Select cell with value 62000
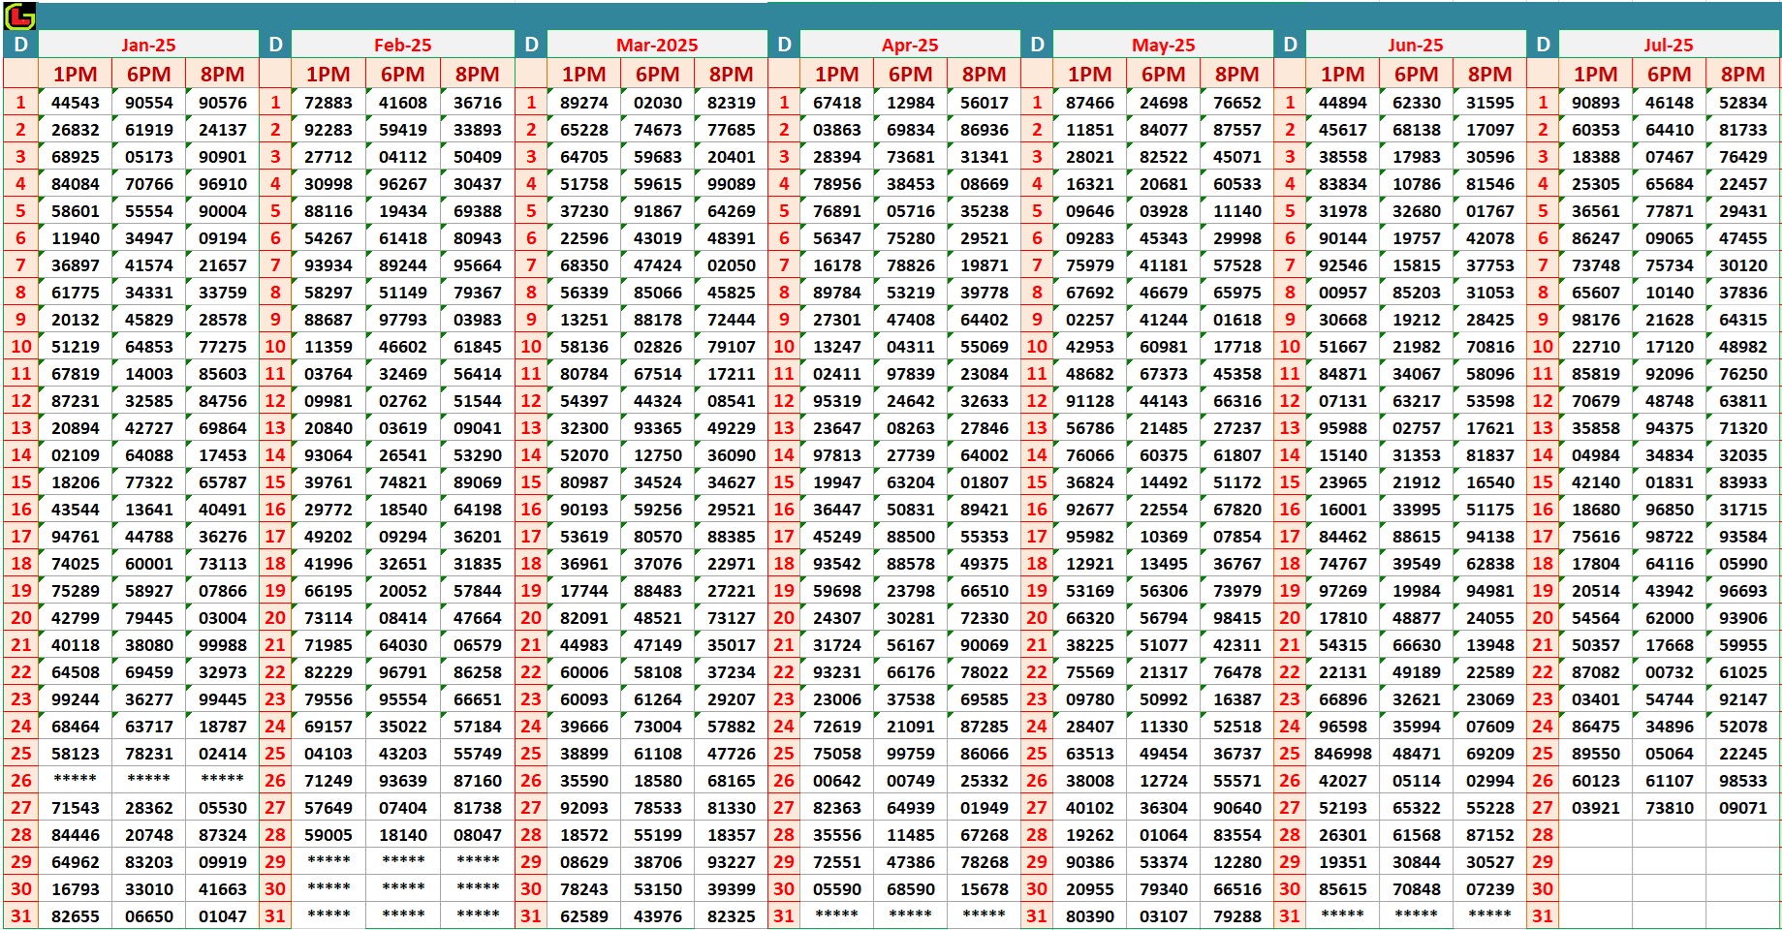The width and height of the screenshot is (1782, 930). click(1670, 618)
